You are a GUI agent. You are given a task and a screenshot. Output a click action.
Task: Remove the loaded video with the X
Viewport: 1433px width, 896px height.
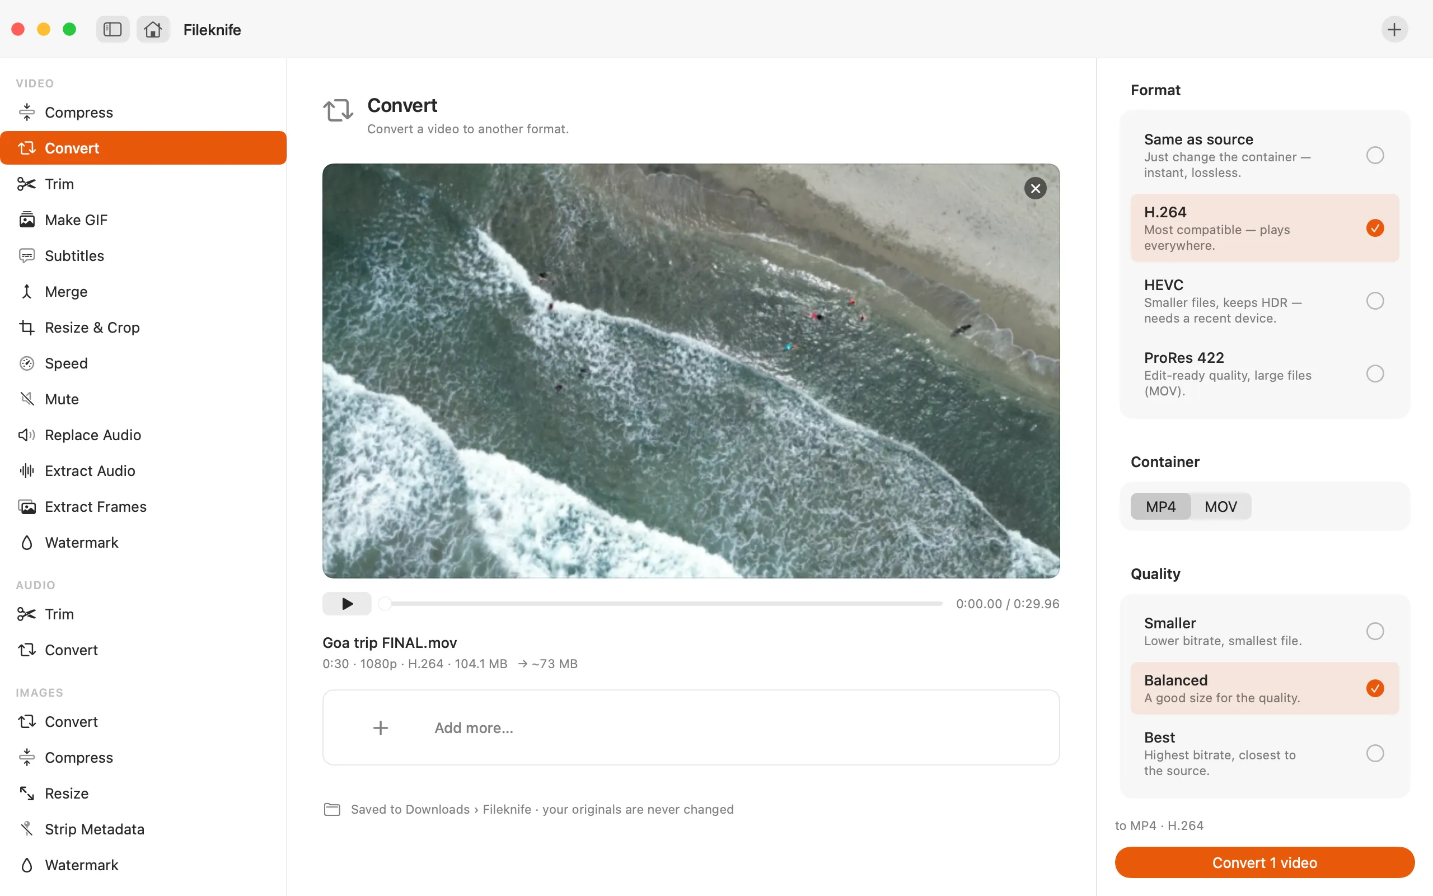click(x=1035, y=189)
